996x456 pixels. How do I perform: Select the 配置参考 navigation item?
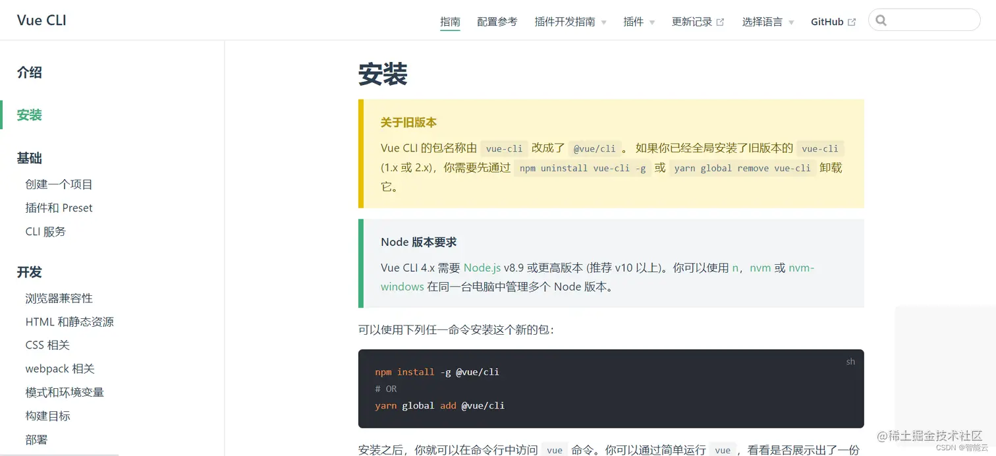point(497,21)
